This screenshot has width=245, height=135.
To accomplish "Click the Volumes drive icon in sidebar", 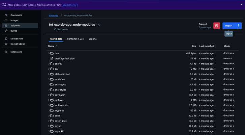I will (x=6, y=26).
